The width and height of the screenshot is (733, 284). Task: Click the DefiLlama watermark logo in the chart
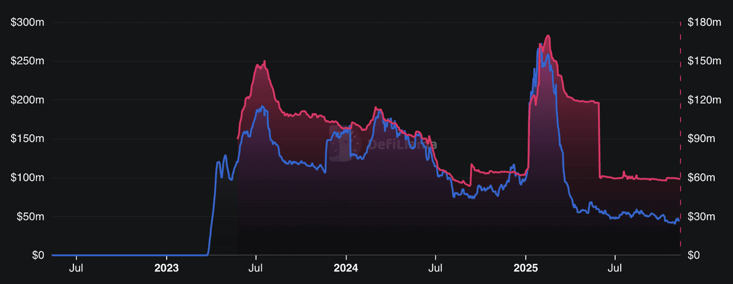pos(383,144)
